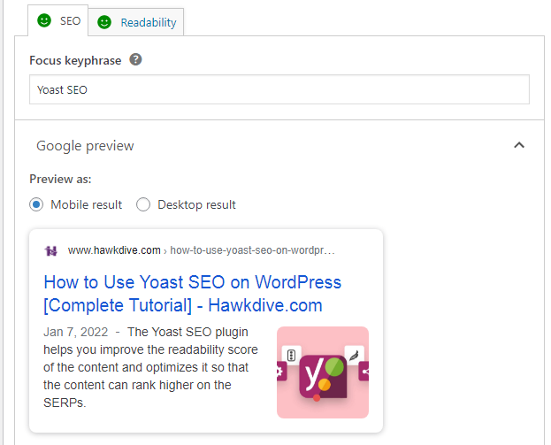Click the gear icon in the preview thumbnail

click(x=281, y=372)
